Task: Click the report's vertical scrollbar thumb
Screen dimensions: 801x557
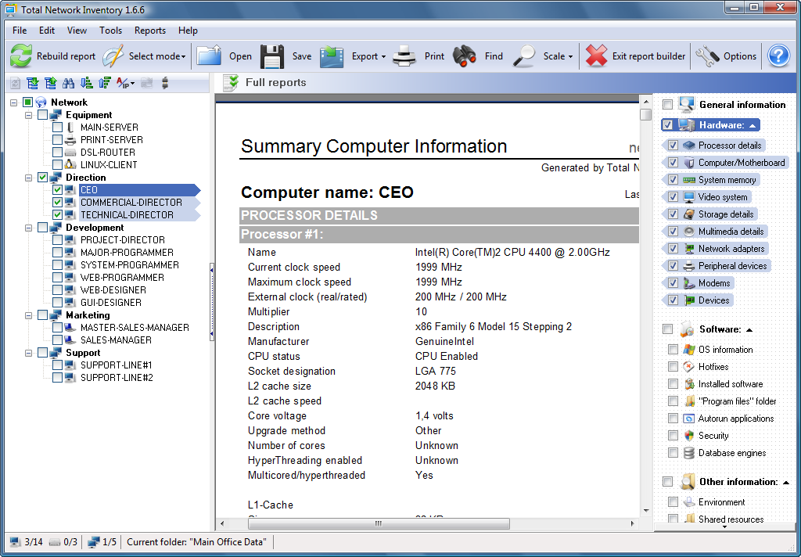Action: (x=646, y=114)
